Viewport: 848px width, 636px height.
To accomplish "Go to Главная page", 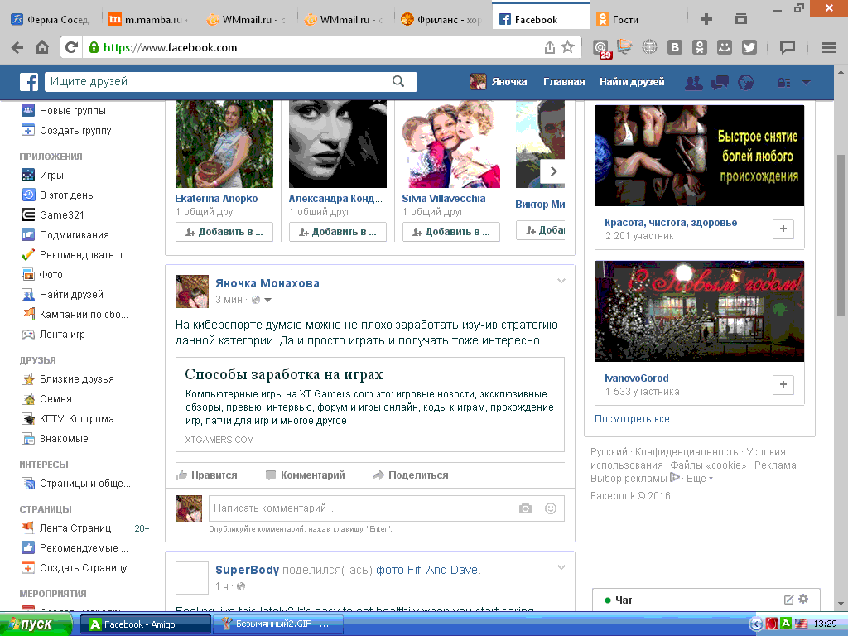I will 564,82.
